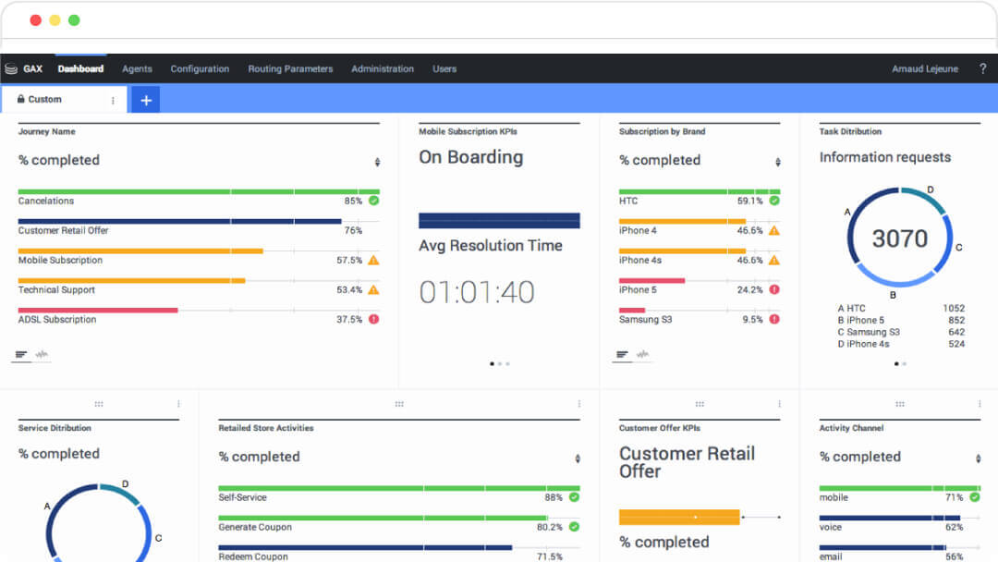Click green check status for HTC
Viewport: 998px width, 562px height.
tap(774, 201)
